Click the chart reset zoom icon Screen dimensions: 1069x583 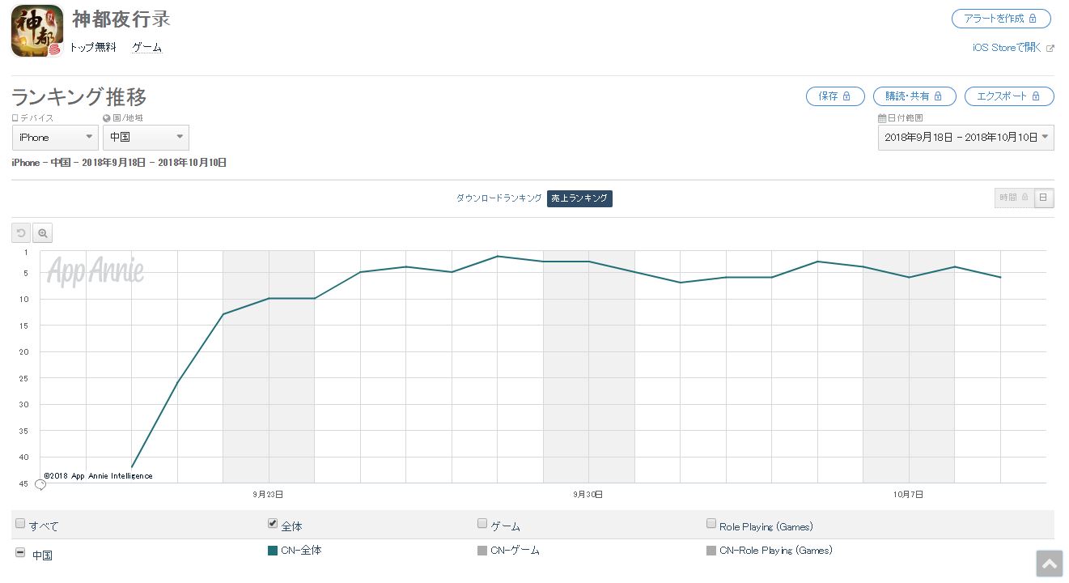tap(21, 233)
